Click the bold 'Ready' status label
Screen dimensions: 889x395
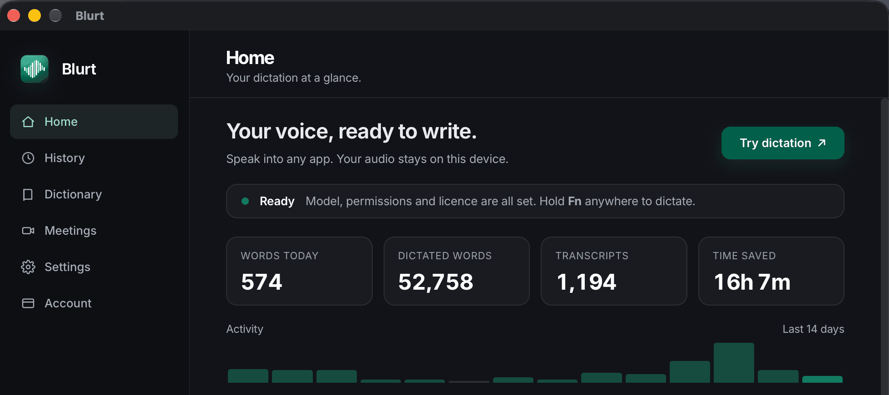pos(277,201)
